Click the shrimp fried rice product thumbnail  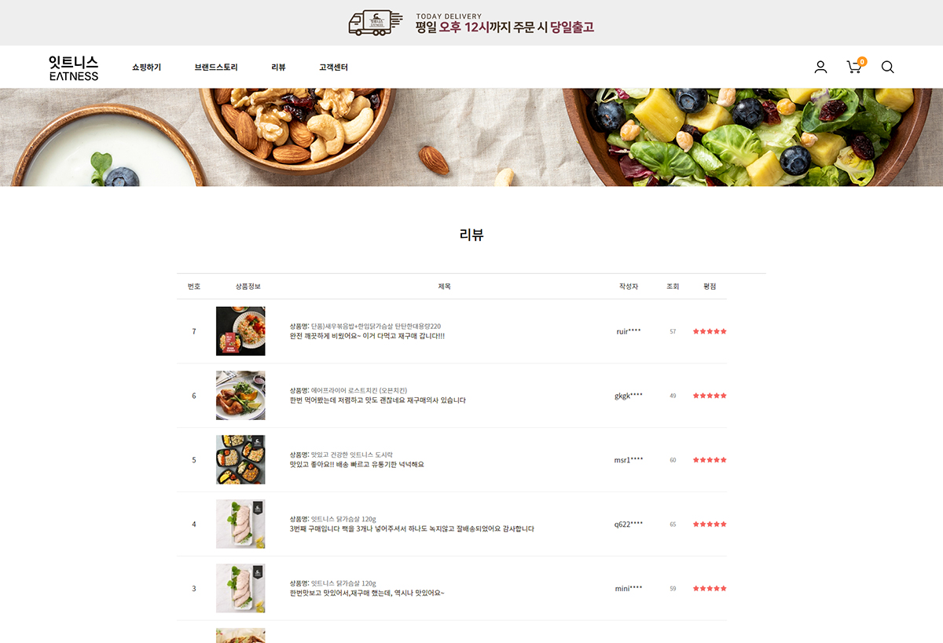(240, 331)
